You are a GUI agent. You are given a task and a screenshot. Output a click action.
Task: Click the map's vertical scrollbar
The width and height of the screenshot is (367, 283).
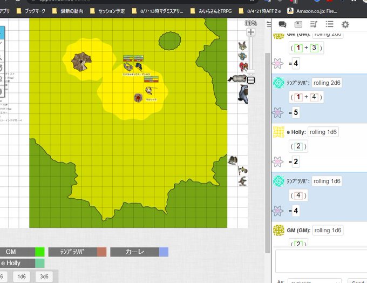[268, 152]
